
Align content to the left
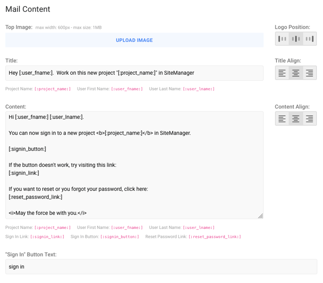click(282, 118)
